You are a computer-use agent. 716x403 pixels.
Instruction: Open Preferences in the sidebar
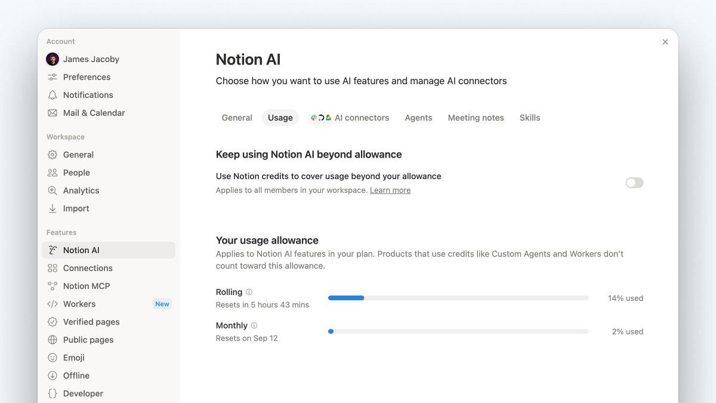coord(109,77)
